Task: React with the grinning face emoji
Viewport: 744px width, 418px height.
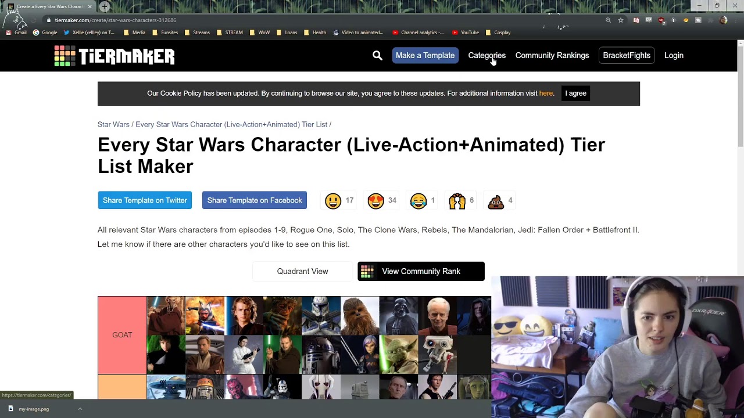Action: click(x=333, y=201)
